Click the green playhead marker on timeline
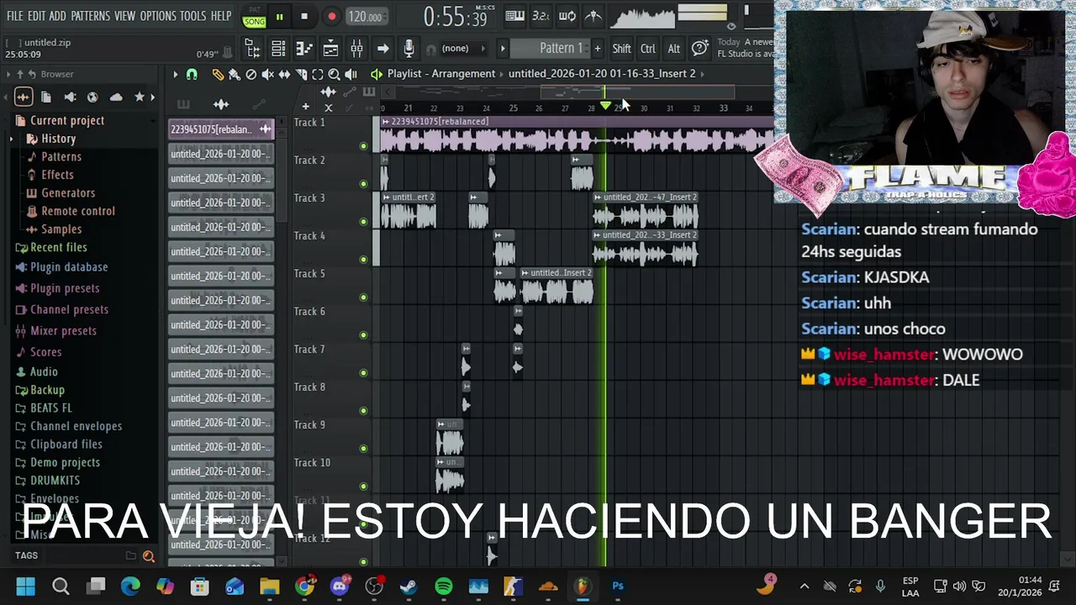Viewport: 1076px width, 605px height. coord(605,106)
